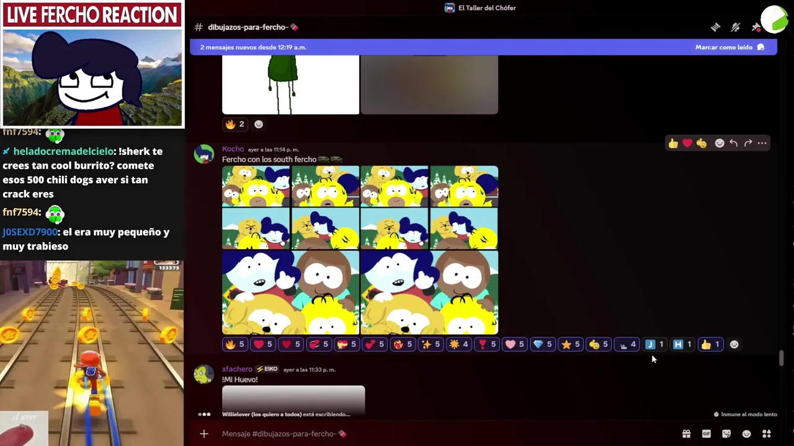This screenshot has width=794, height=446.
Task: Toggle the sparkles reaction with count 5
Action: 430,344
